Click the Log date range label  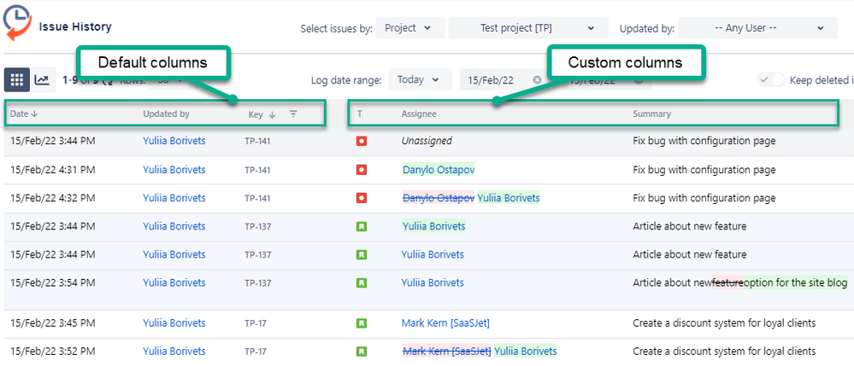click(346, 80)
